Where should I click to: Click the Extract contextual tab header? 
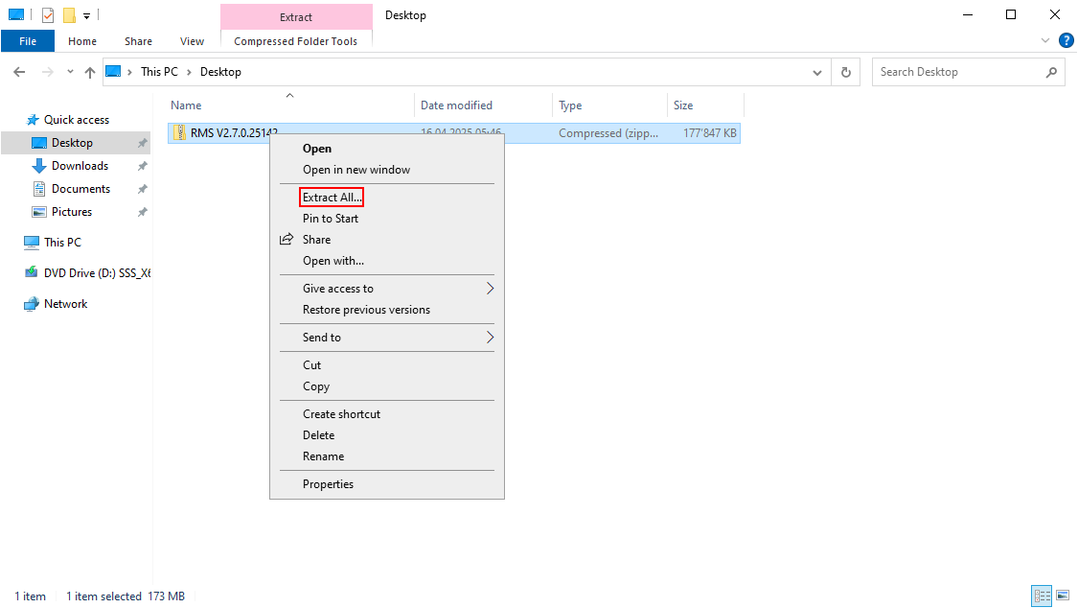pyautogui.click(x=296, y=17)
